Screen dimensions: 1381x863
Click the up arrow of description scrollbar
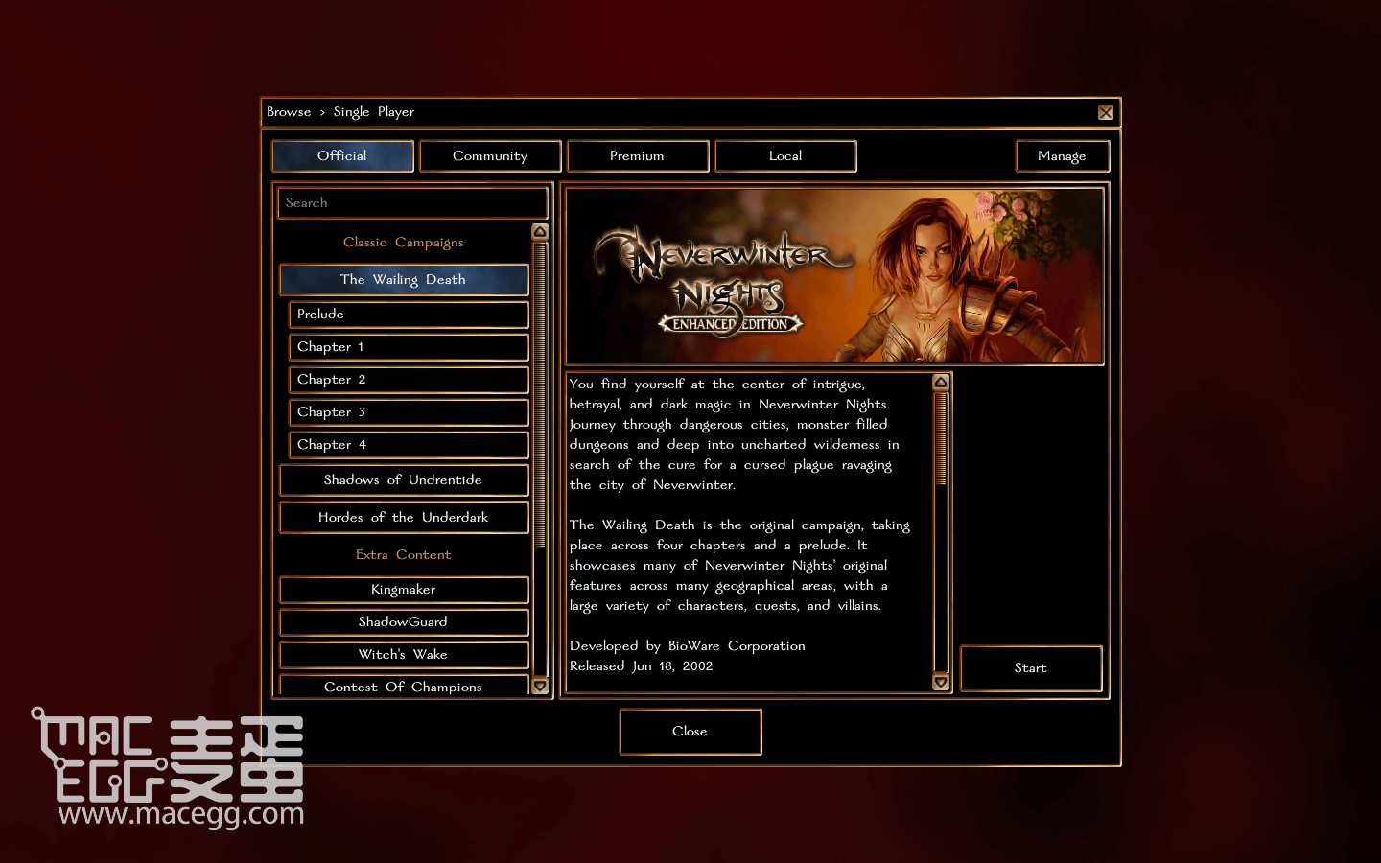coord(941,382)
